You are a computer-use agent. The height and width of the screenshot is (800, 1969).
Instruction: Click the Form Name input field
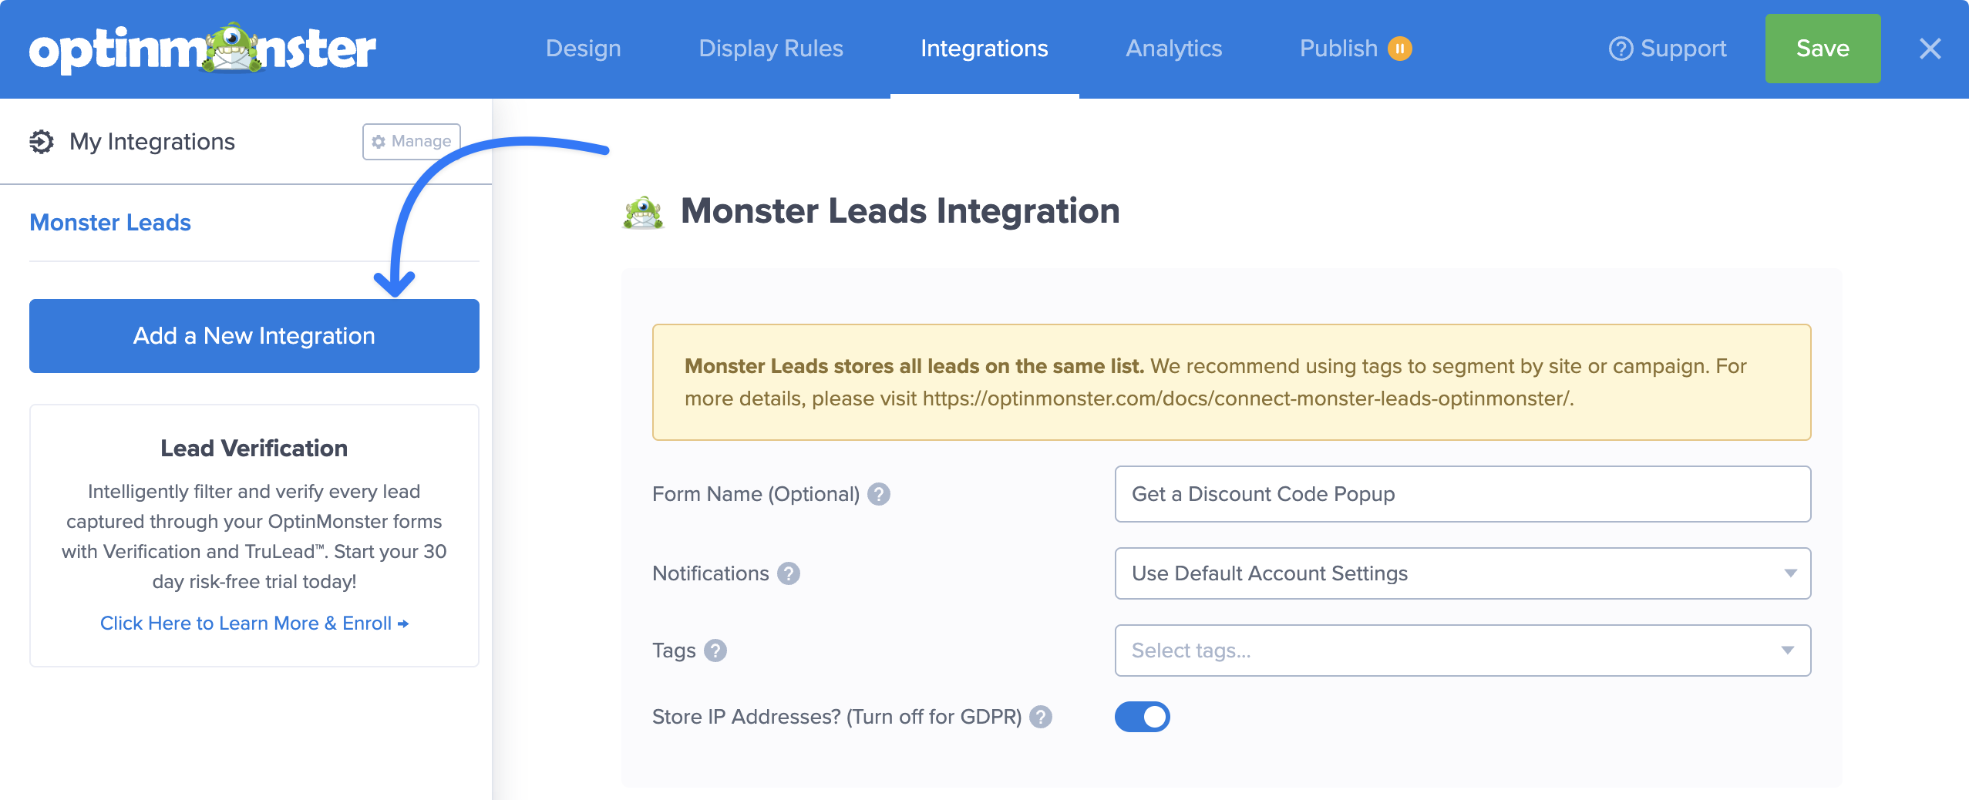pos(1462,494)
